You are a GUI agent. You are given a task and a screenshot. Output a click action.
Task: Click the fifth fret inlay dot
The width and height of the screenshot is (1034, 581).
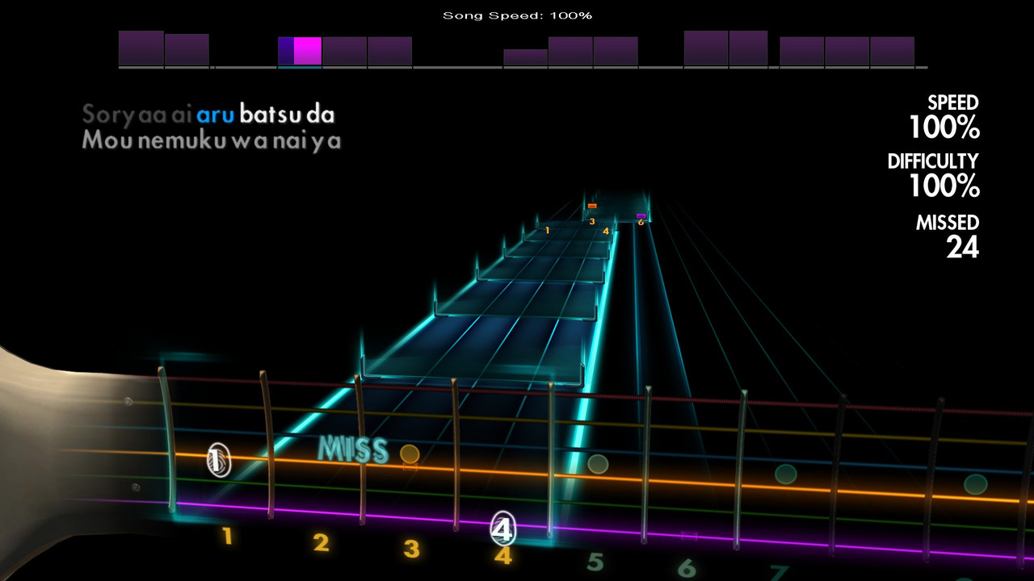(x=598, y=464)
